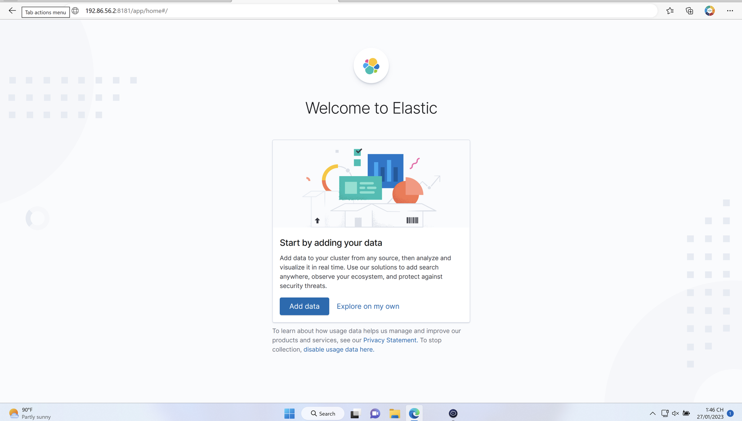Click the battery tray icon
The height and width of the screenshot is (421, 742).
coord(686,413)
